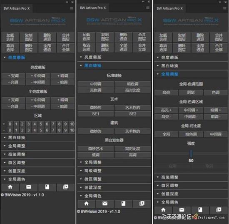Click 中间调+ under 全局-色调区域
The image size is (229, 224).
pyautogui.click(x=191, y=110)
